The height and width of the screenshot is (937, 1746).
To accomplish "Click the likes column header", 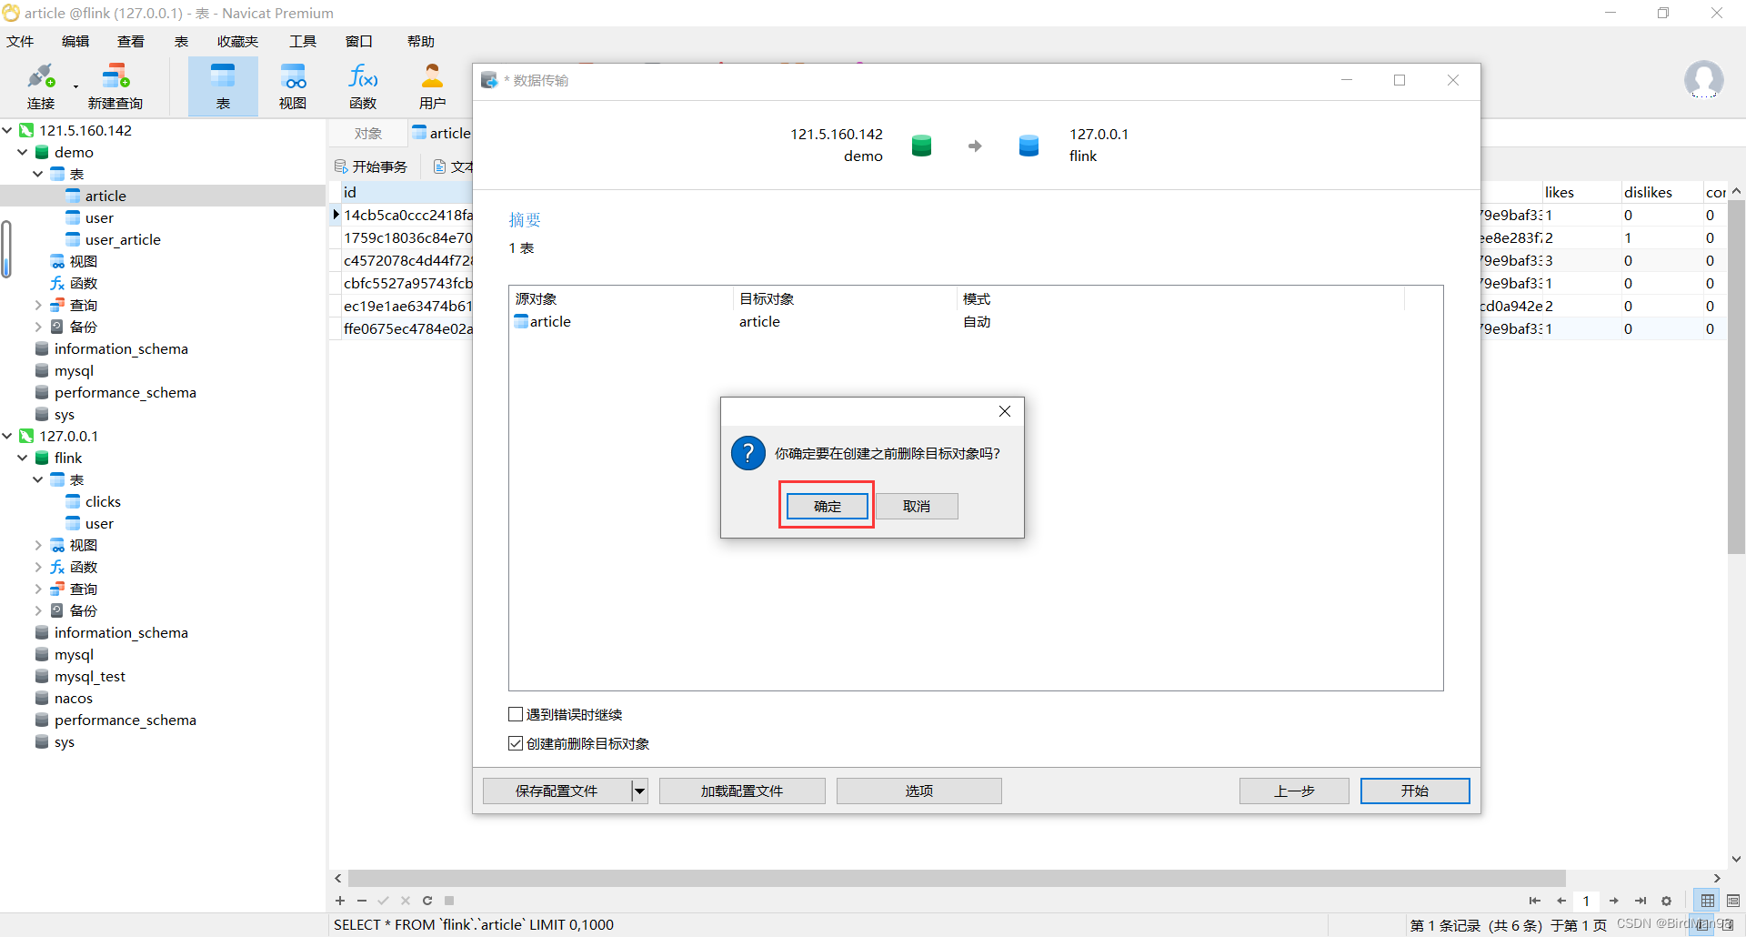I will tap(1580, 192).
